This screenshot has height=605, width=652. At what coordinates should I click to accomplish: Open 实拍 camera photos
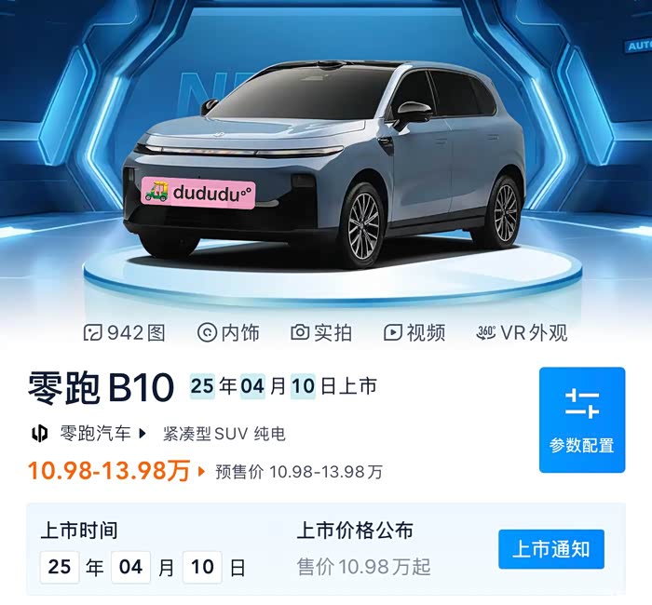click(x=321, y=332)
